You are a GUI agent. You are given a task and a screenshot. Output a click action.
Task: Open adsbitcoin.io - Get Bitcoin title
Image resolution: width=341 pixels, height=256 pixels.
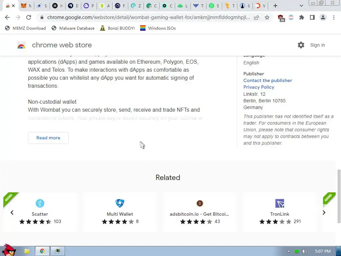click(x=199, y=214)
